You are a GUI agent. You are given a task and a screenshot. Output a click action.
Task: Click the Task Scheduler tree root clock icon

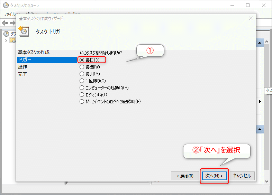click(x=6, y=34)
